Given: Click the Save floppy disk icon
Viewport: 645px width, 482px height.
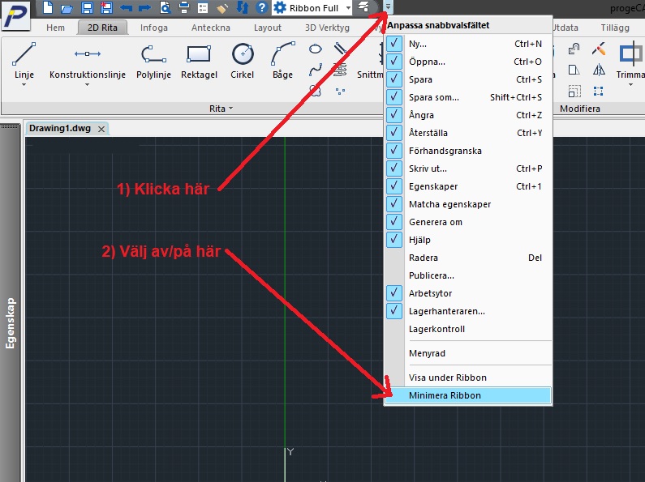Looking at the screenshot, I should pyautogui.click(x=87, y=8).
